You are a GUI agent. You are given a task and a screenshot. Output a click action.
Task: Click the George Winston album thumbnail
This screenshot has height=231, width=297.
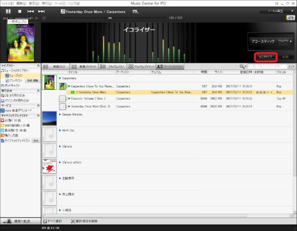[49, 118]
